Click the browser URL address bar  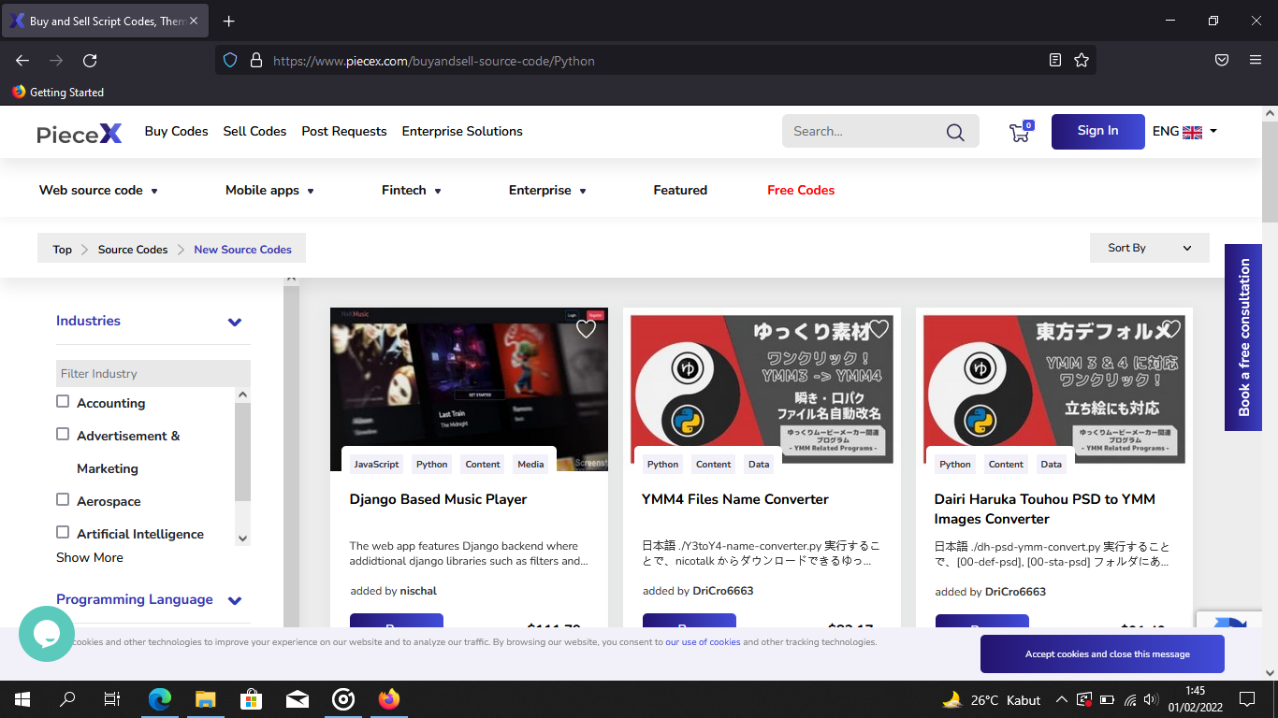655,61
